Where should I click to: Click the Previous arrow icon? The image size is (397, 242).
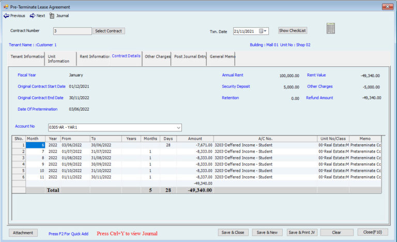6,16
